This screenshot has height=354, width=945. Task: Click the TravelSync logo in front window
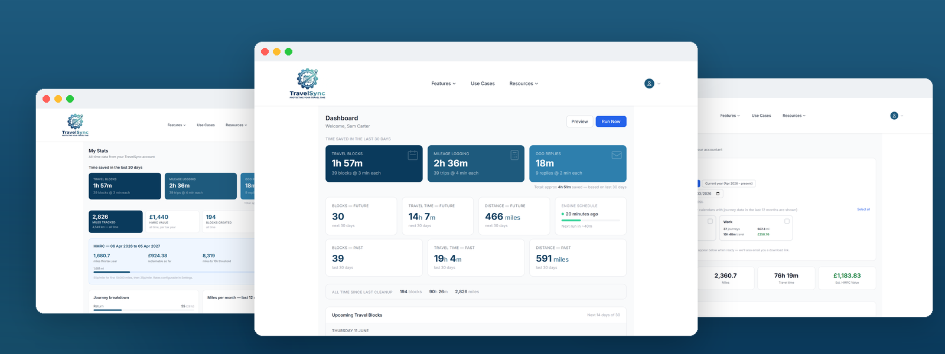[x=307, y=83]
